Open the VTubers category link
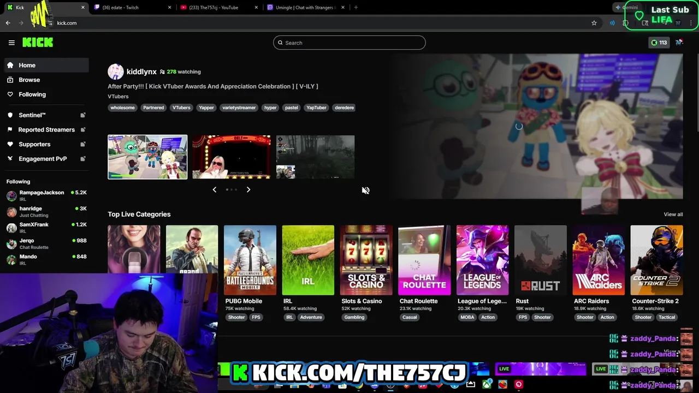This screenshot has width=699, height=393. click(x=118, y=97)
